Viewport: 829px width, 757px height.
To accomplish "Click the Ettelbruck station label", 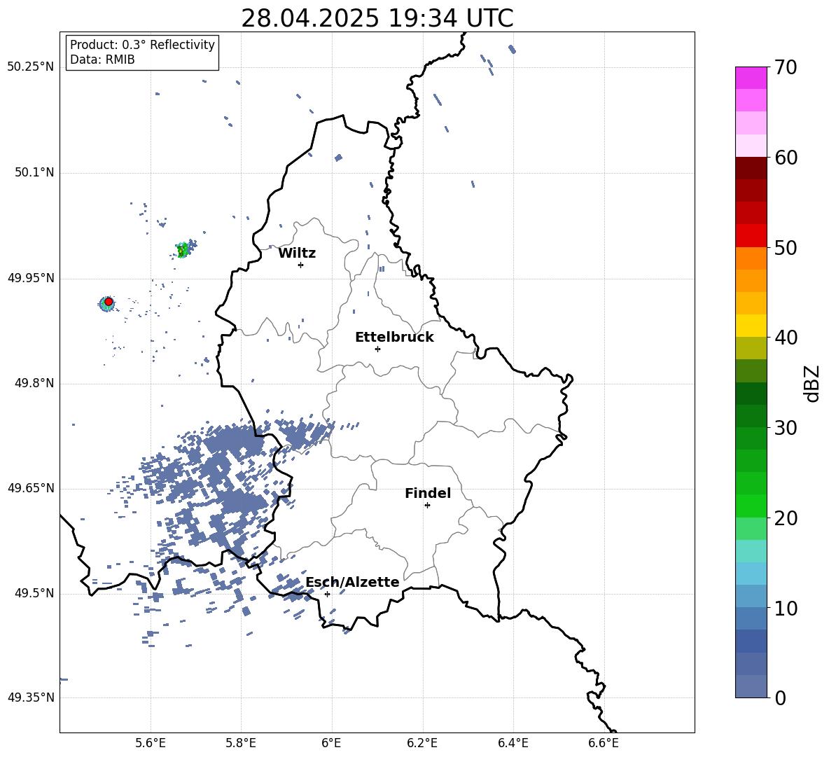I will click(x=394, y=338).
